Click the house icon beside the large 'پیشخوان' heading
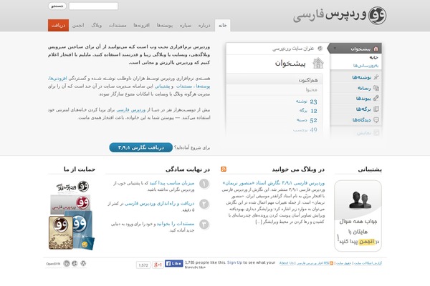The width and height of the screenshot is (430, 286). [318, 63]
